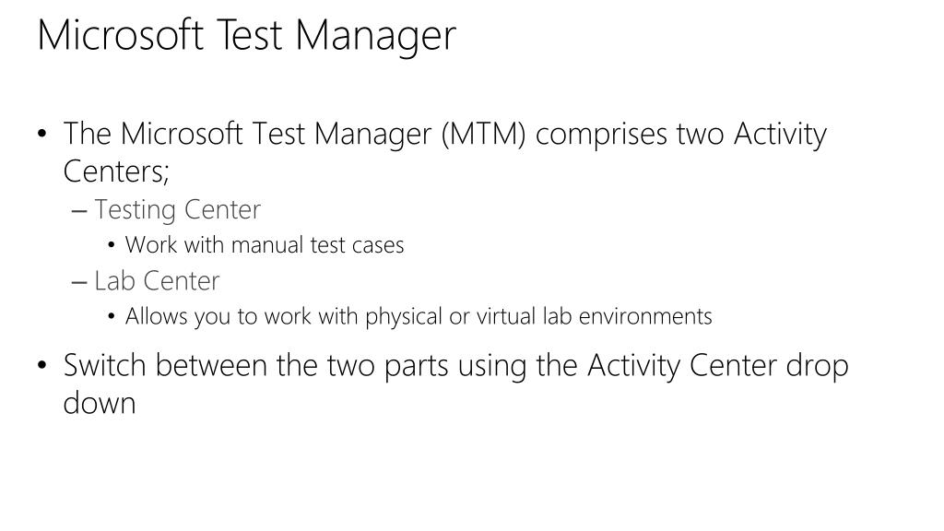Screen dimensions: 944x531
Task: Select the Testing Center sub-bullet text
Action: 178,210
